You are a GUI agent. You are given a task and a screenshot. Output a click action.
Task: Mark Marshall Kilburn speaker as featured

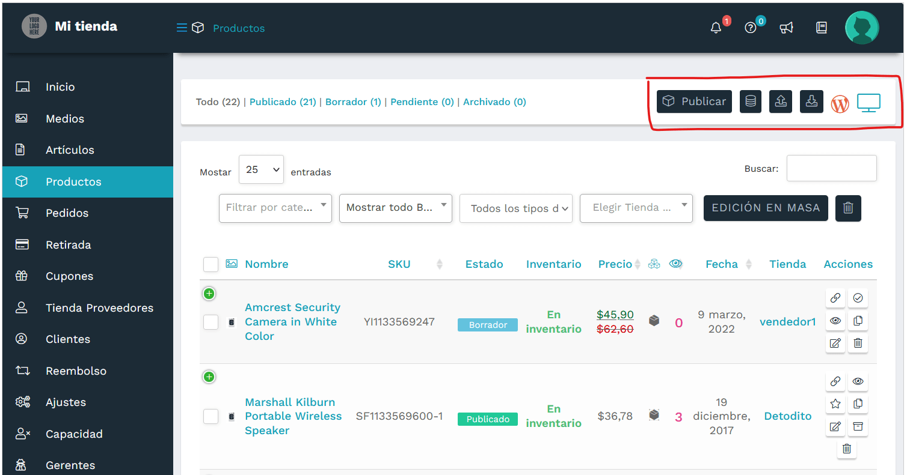coord(835,404)
